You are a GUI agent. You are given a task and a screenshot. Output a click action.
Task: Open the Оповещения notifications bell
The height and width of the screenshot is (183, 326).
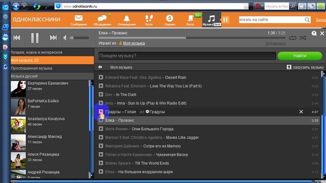click(x=127, y=20)
